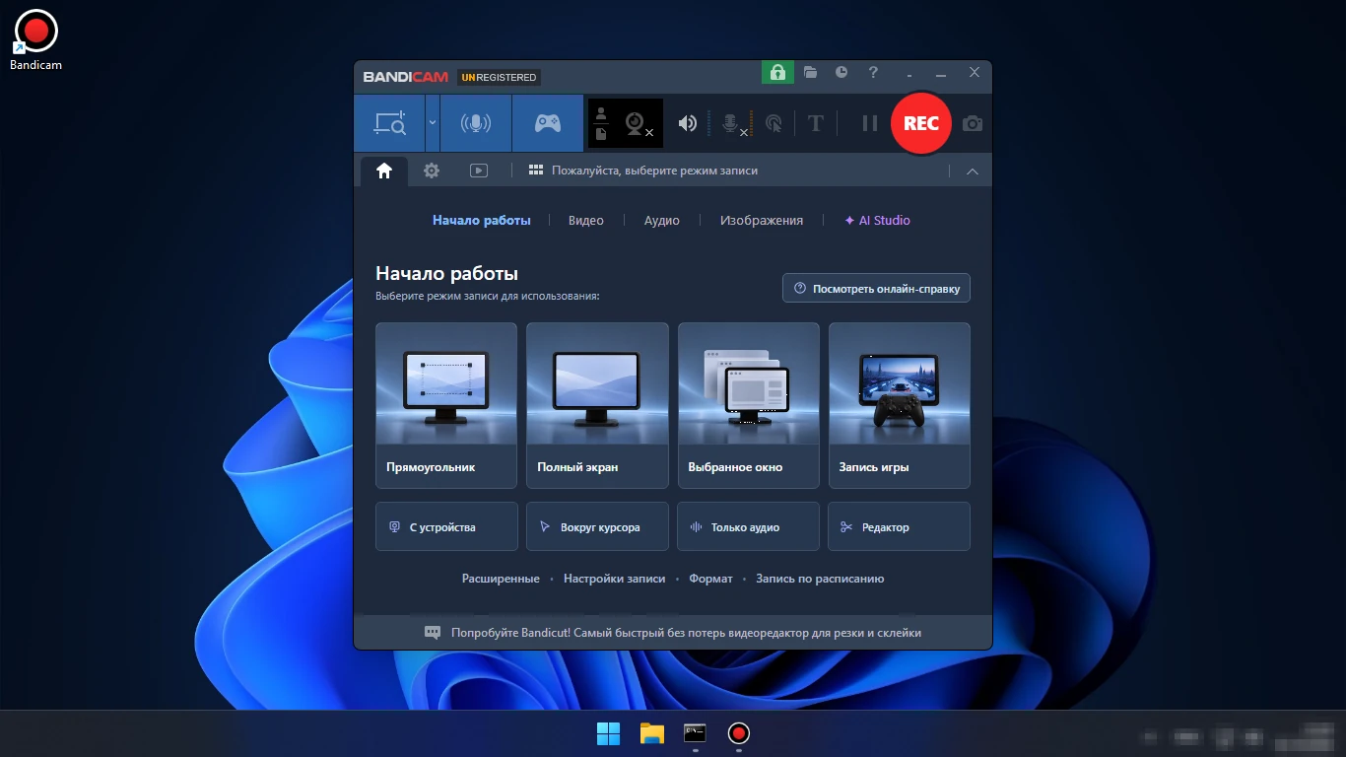Open the Формат link
Image resolution: width=1346 pixels, height=757 pixels.
click(x=710, y=579)
